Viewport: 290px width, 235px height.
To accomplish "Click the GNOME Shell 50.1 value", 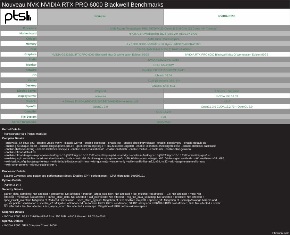I will 164,86.
